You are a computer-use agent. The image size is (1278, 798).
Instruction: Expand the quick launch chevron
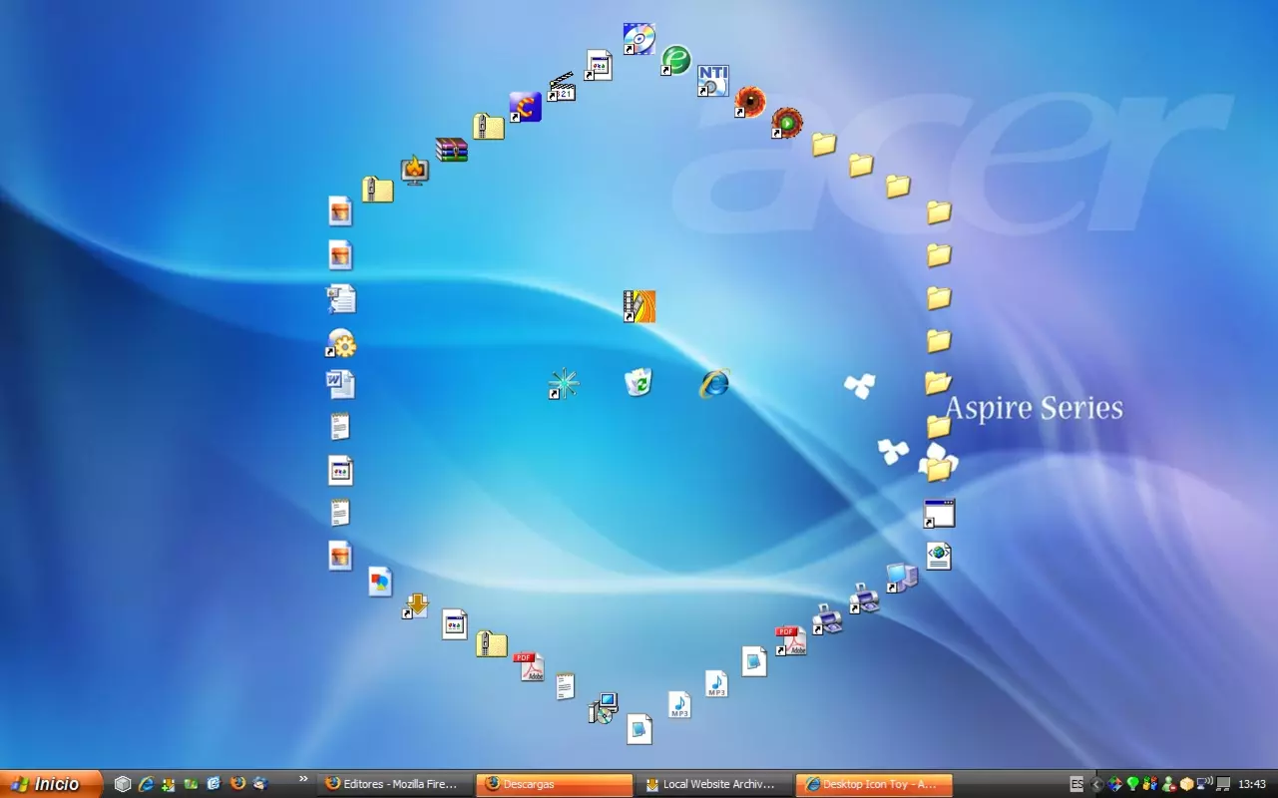click(x=303, y=779)
